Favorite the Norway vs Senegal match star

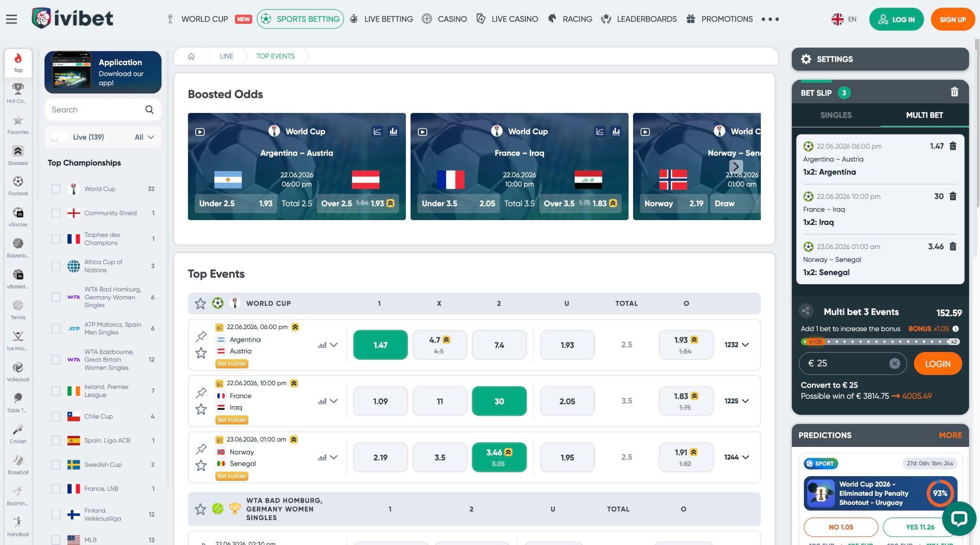coord(201,465)
